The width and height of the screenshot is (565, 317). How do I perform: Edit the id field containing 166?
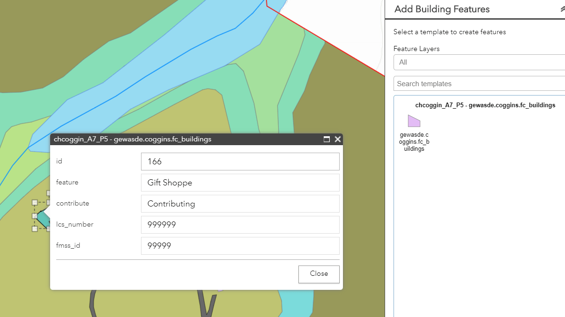(240, 162)
